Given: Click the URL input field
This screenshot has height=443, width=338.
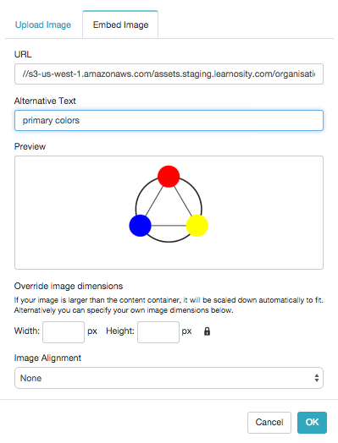Looking at the screenshot, I should 169,74.
